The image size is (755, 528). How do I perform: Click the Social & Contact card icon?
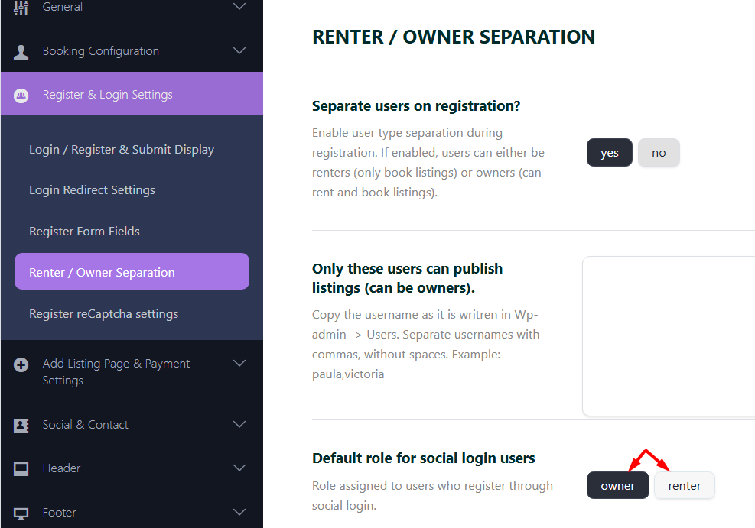click(x=21, y=426)
